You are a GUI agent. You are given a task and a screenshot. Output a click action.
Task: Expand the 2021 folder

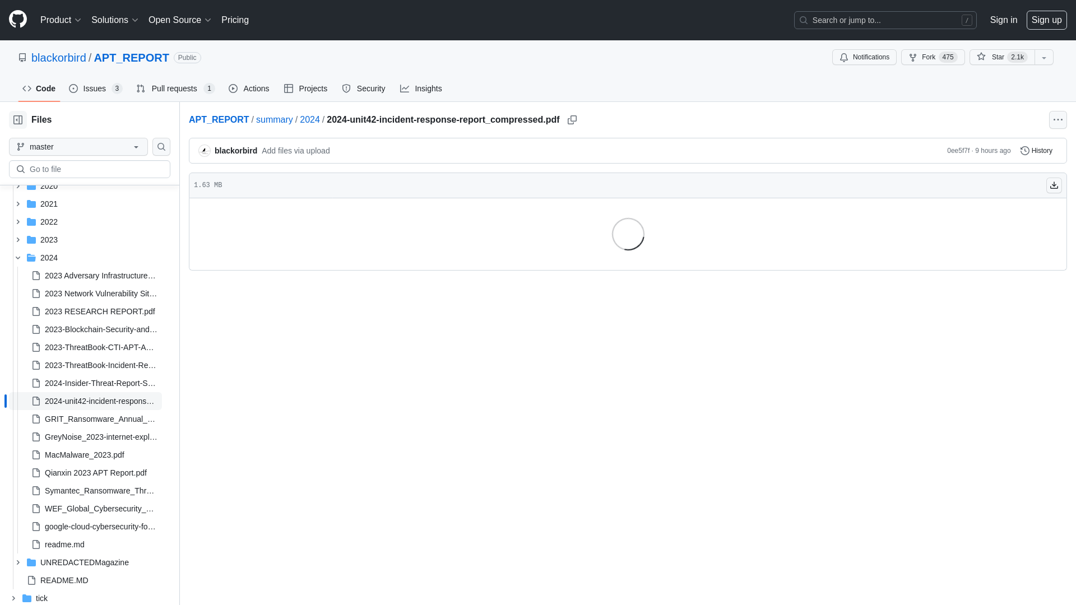(x=18, y=204)
